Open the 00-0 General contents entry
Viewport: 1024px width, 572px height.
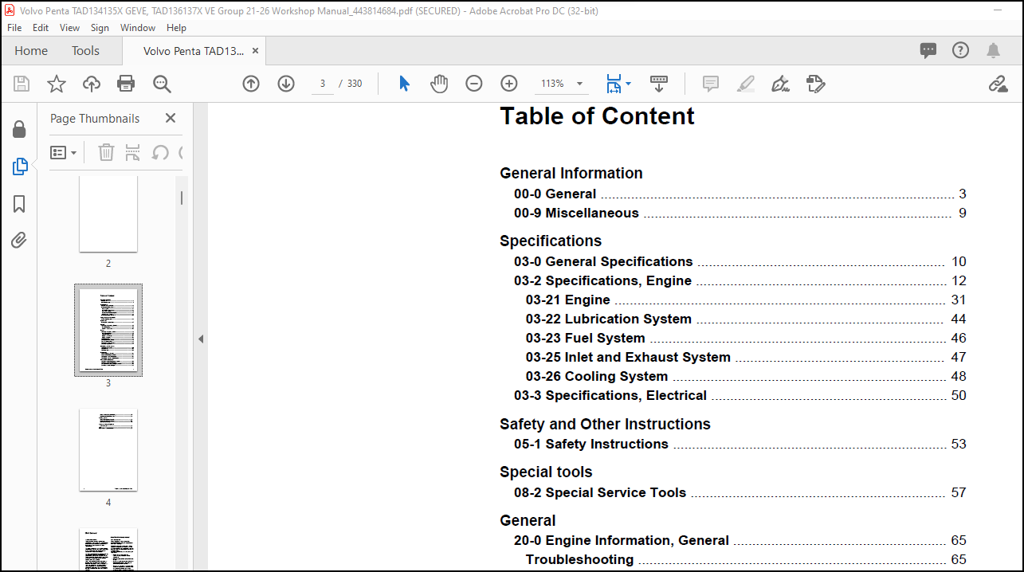(x=740, y=194)
